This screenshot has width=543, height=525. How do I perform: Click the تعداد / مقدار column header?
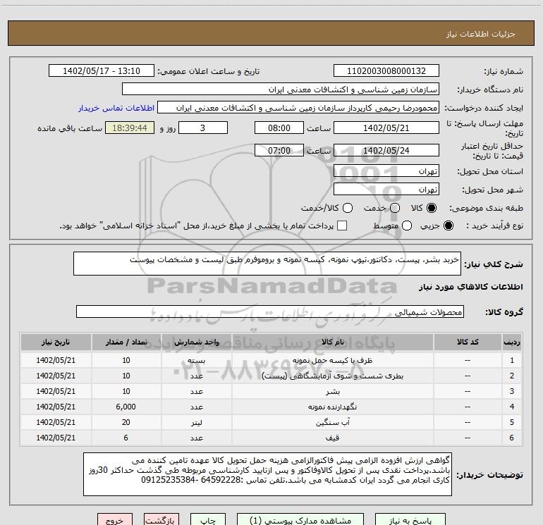click(126, 342)
